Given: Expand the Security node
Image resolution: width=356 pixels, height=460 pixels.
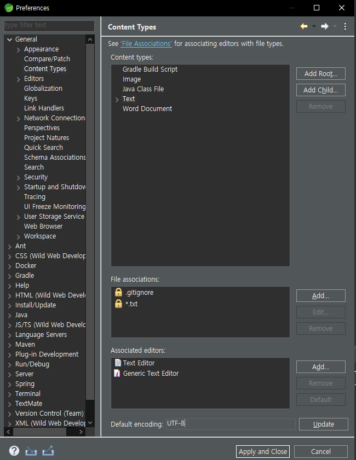Looking at the screenshot, I should pos(19,178).
